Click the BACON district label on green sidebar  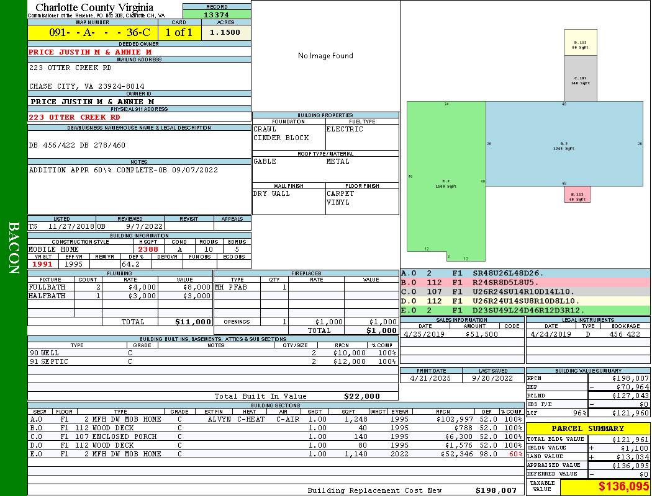[14, 248]
